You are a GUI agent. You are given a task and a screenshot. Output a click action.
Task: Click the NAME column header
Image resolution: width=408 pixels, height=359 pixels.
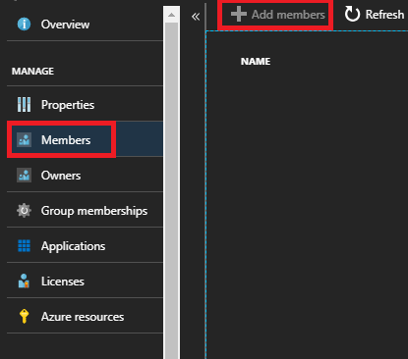coord(256,61)
